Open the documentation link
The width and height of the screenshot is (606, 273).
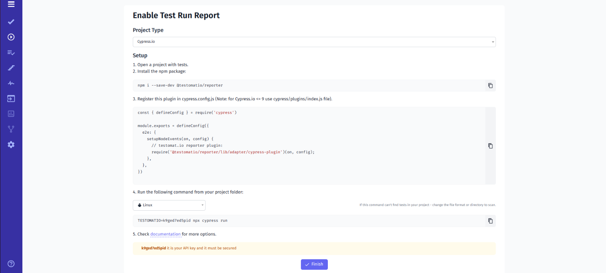[x=165, y=234]
